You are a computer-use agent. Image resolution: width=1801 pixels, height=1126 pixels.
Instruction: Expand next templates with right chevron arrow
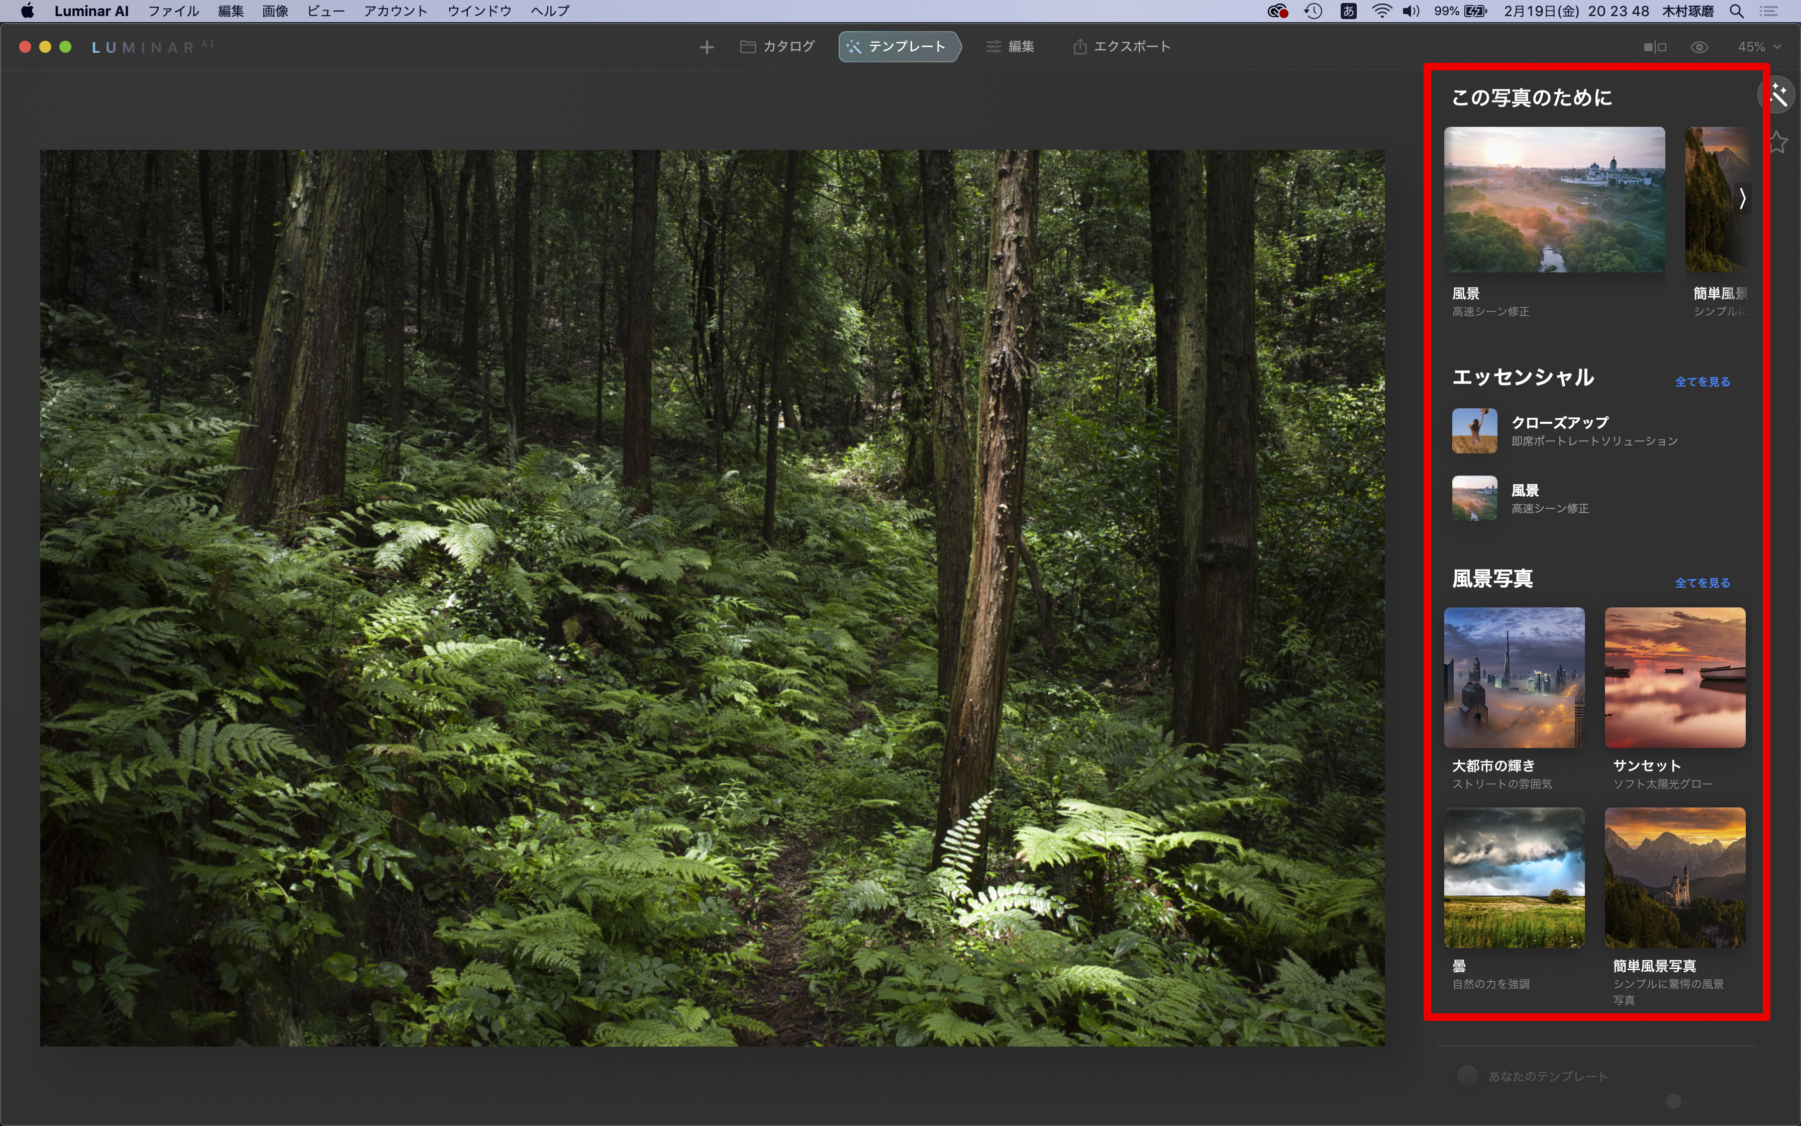coord(1742,199)
